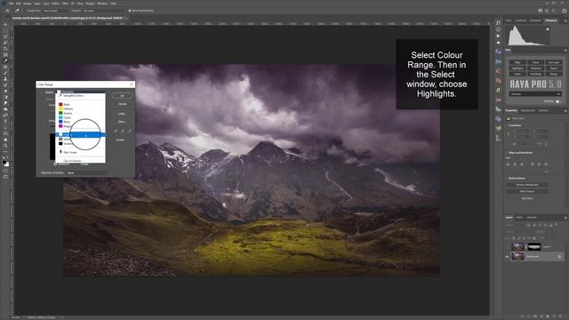Hide the Background layer via its eye icon
The image size is (569, 320).
click(x=508, y=257)
